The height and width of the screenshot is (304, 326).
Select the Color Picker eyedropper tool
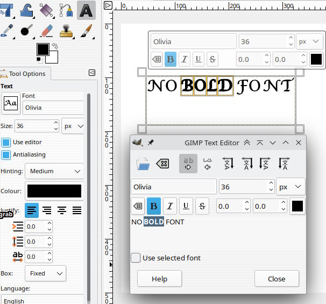pyautogui.click(x=7, y=31)
